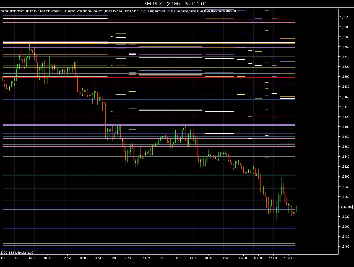Click the 1,3380 price axis label

click(x=345, y=137)
